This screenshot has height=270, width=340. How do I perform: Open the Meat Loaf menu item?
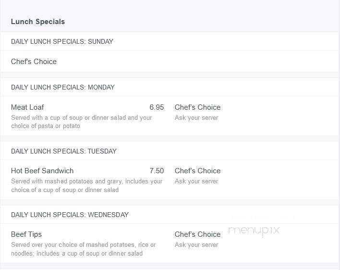pos(27,107)
